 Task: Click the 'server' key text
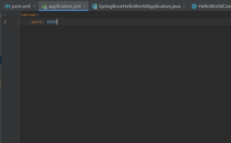coord(29,15)
